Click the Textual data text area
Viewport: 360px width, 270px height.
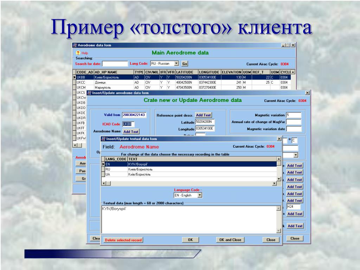[189, 219]
